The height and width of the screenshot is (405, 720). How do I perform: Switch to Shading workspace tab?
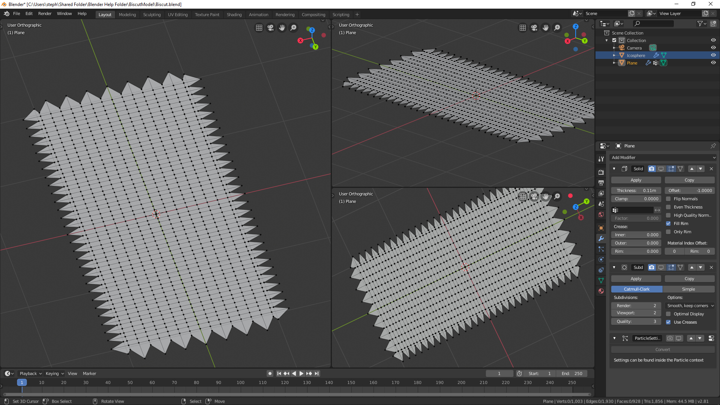234,15
